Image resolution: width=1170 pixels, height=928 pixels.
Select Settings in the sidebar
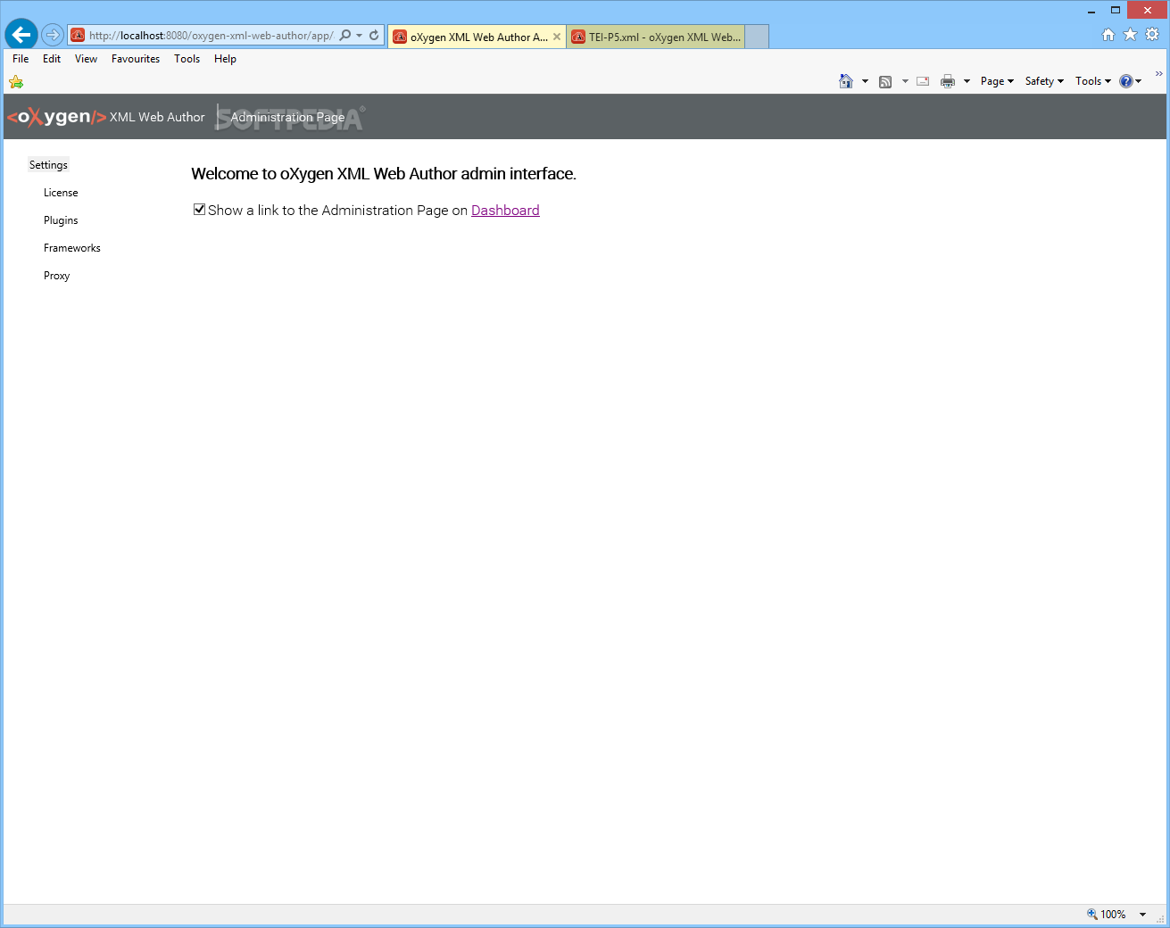coord(48,165)
